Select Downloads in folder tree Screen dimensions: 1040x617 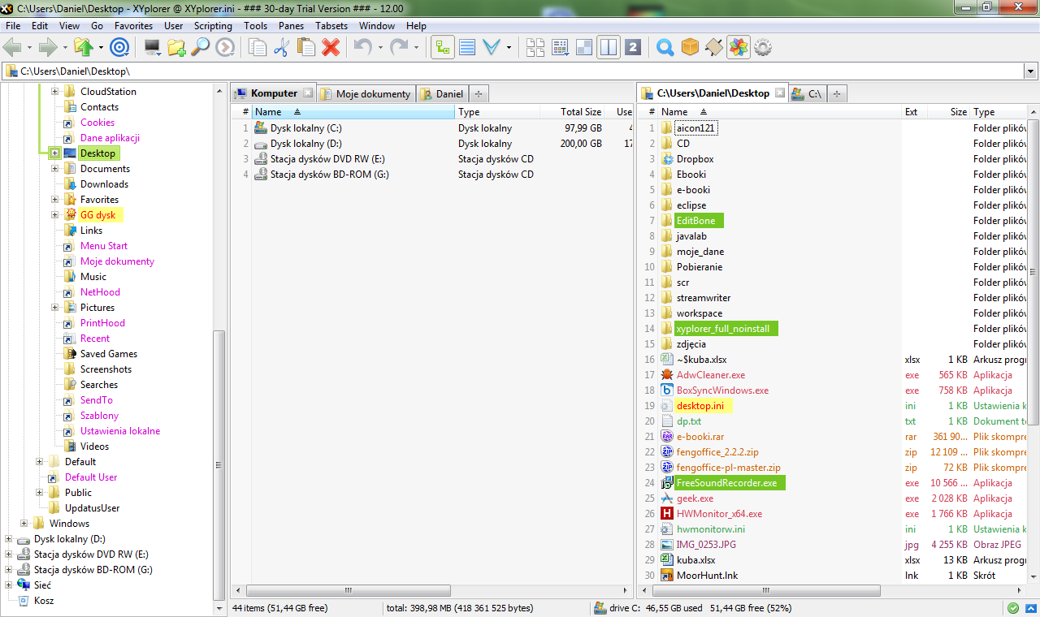coord(104,184)
